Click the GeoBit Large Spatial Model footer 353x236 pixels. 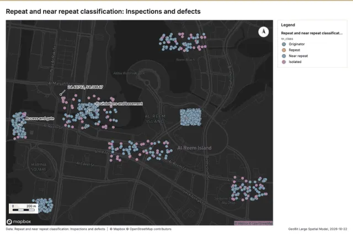click(318, 229)
